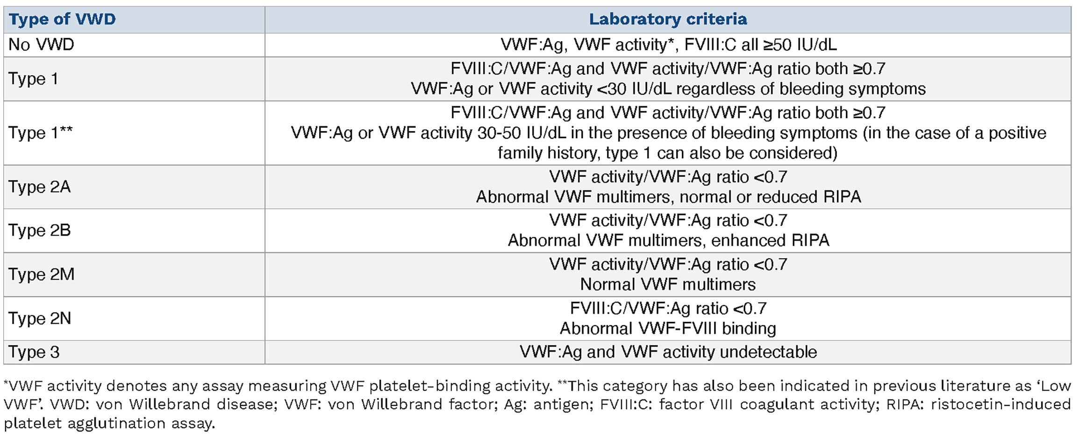Select the "Type 3" row label
Viewport: 1079px width, 440px height.
click(34, 352)
